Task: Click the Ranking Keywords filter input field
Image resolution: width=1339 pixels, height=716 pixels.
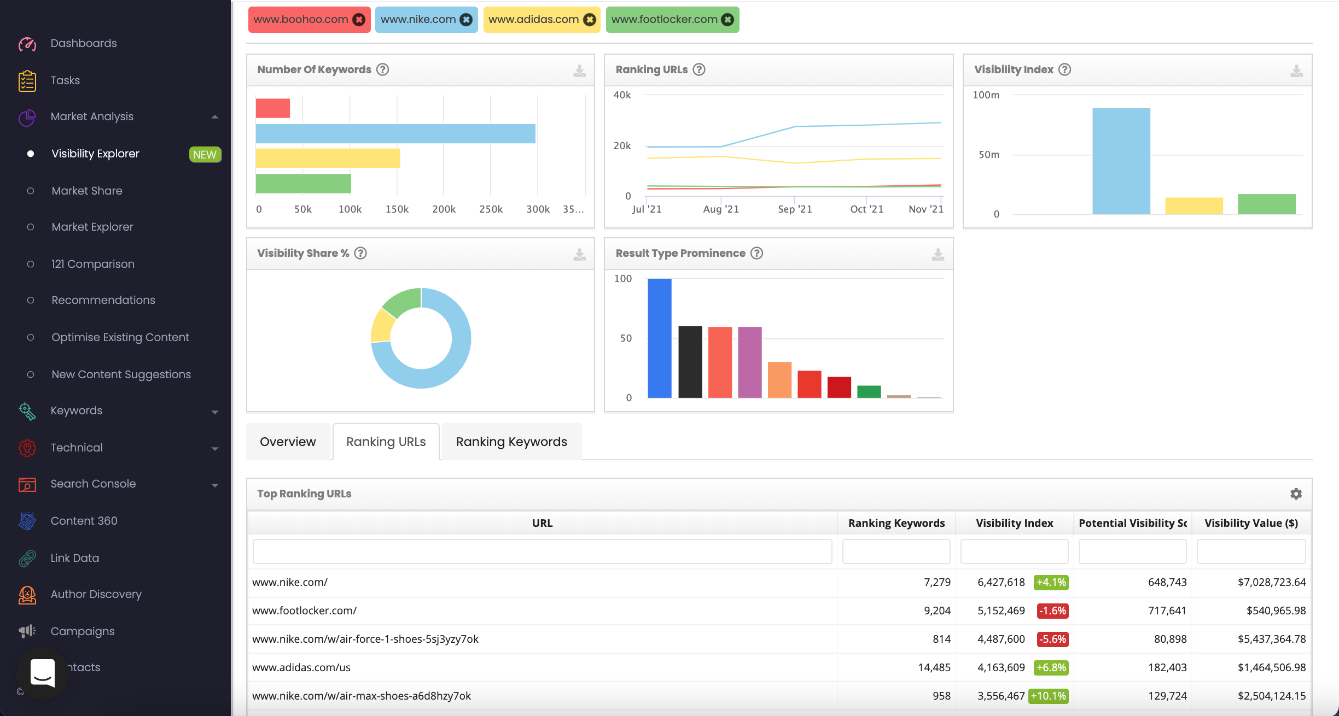Action: (896, 551)
